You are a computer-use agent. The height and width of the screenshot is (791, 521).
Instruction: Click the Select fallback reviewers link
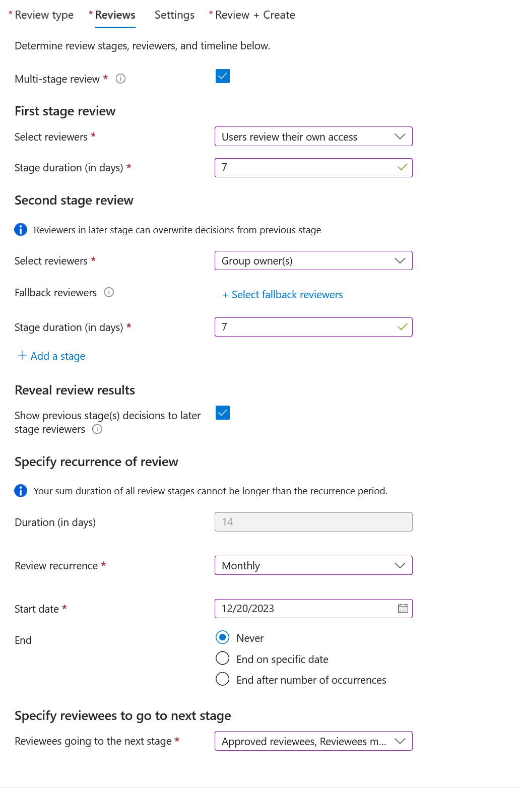click(282, 294)
